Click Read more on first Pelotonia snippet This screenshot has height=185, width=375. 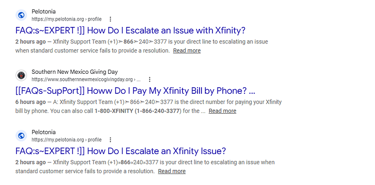coord(187,50)
